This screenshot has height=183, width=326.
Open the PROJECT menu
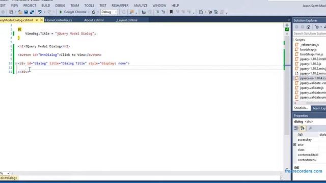point(30,6)
